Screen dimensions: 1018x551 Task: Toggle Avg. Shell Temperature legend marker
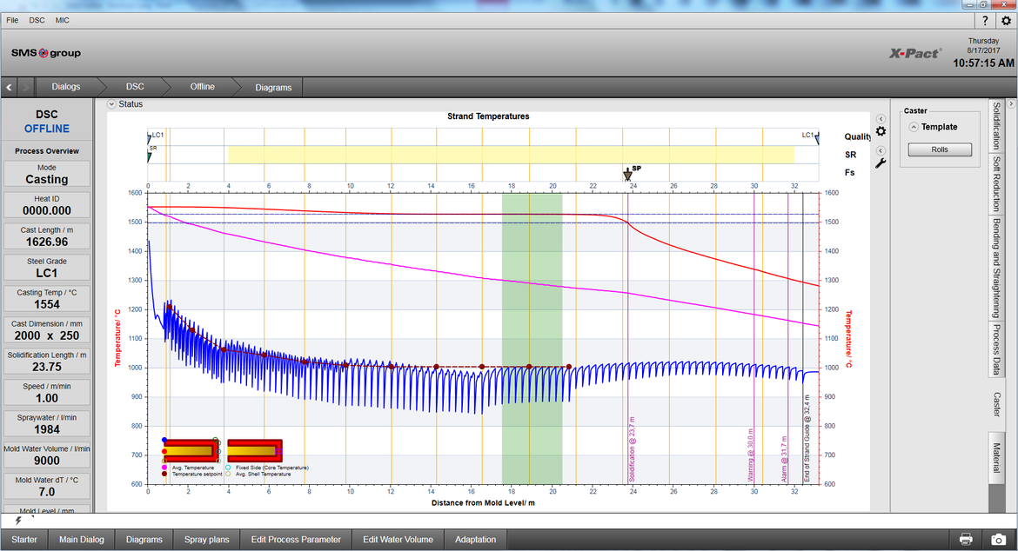[x=228, y=474]
